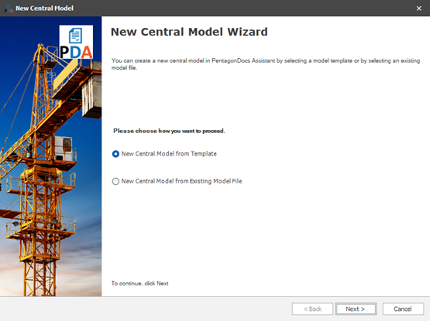Proceed with the Next > button
The height and width of the screenshot is (321, 430).
point(356,309)
